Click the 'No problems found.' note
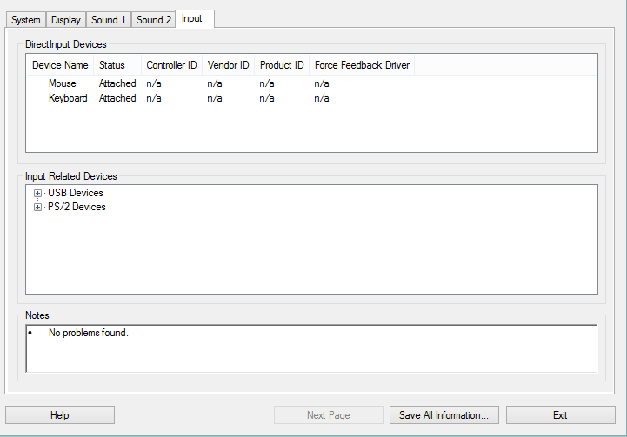 click(x=89, y=333)
